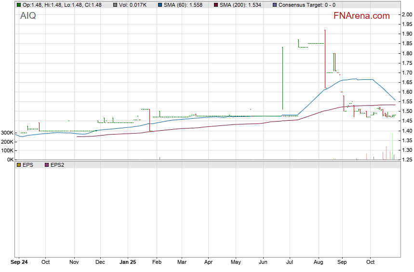This screenshot has width=414, height=272.
Task: Open the FNArena.com watermark link
Action: pyautogui.click(x=361, y=16)
